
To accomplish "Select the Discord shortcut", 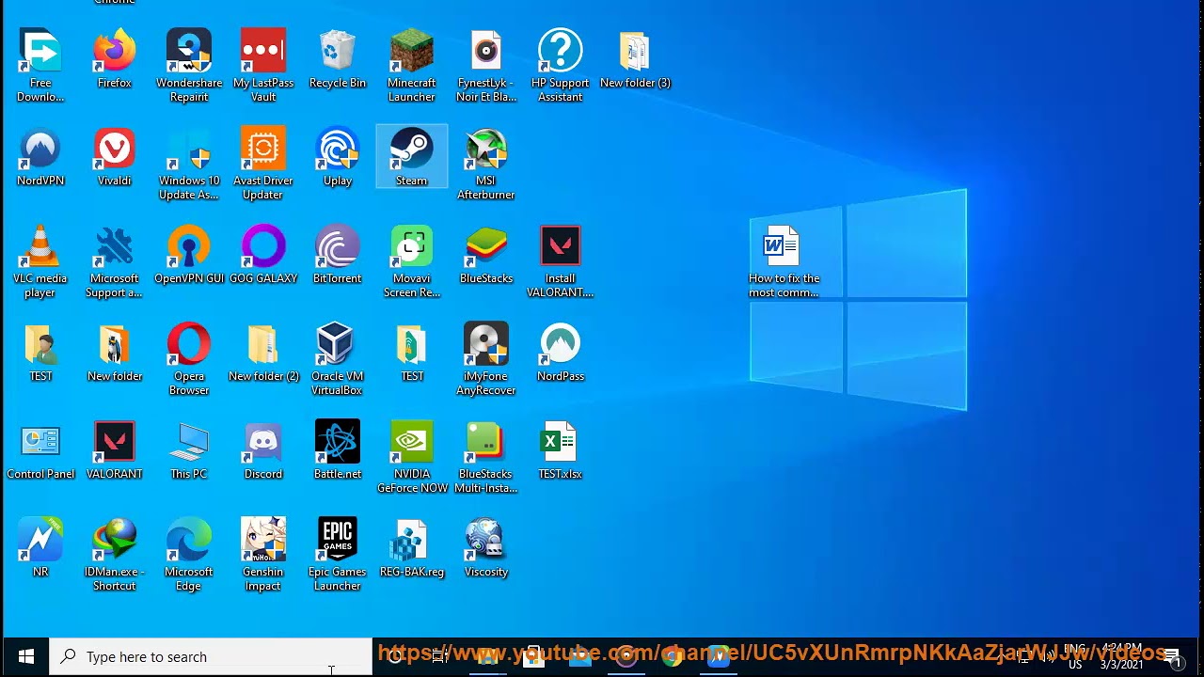I will pyautogui.click(x=263, y=442).
